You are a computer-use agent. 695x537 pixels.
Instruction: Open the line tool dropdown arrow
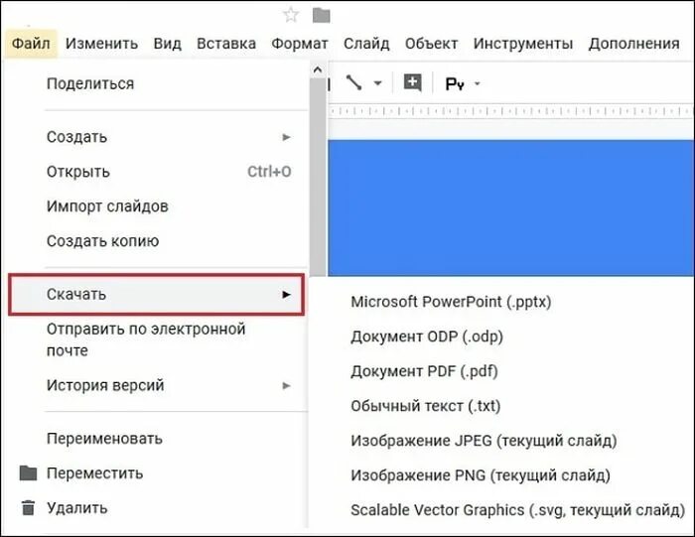[x=377, y=82]
